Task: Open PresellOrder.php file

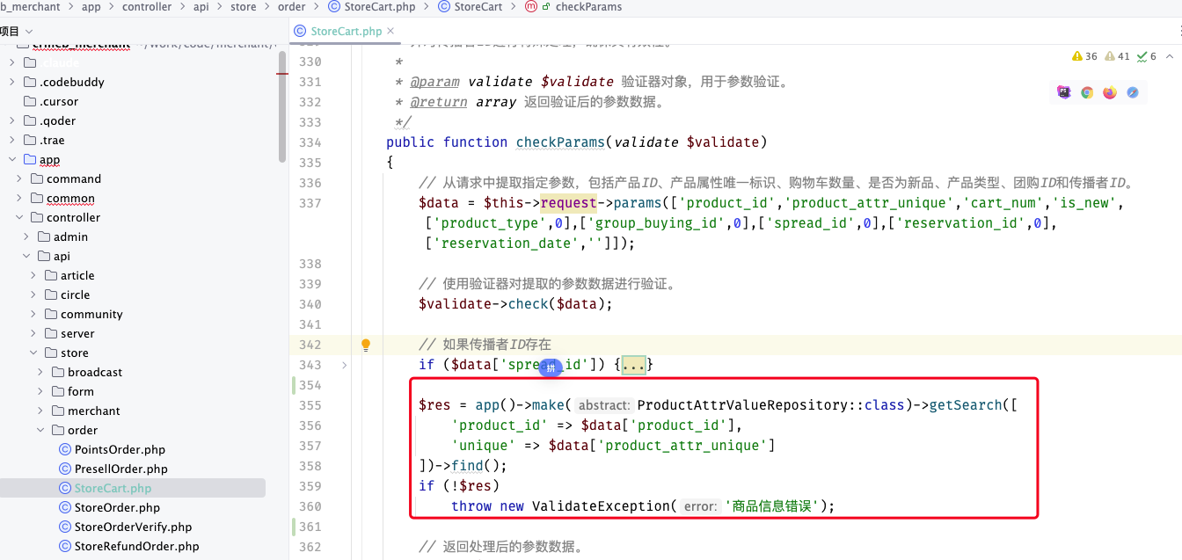Action: tap(120, 469)
